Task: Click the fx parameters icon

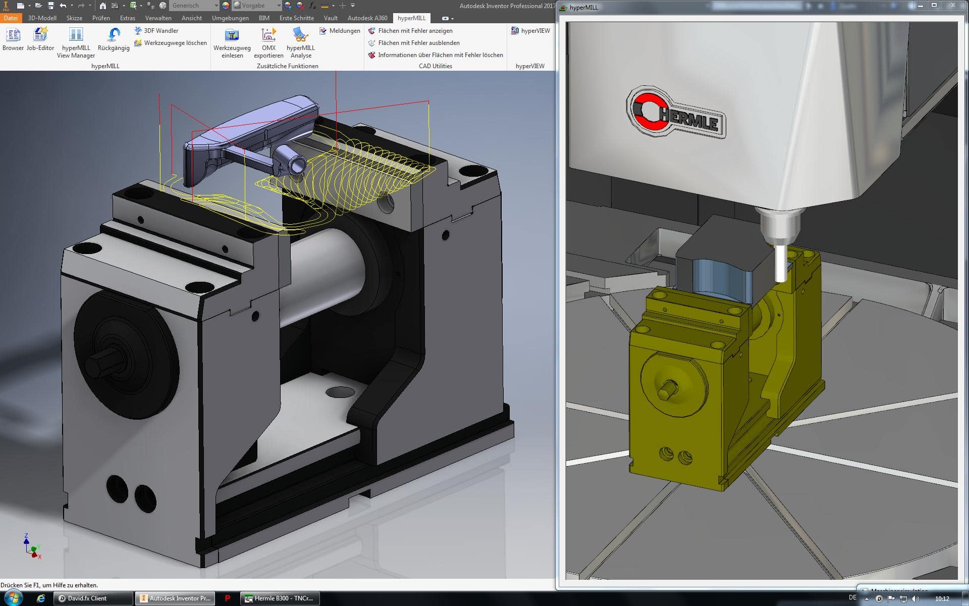Action: 312,6
